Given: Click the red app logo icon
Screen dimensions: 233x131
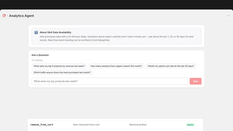Looking at the screenshot, I should coord(4,16).
